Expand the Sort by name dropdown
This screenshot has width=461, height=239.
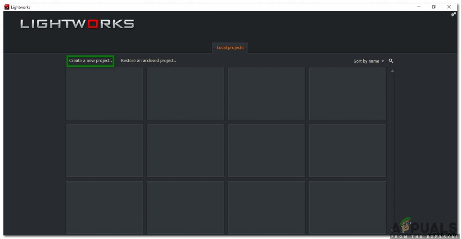369,61
